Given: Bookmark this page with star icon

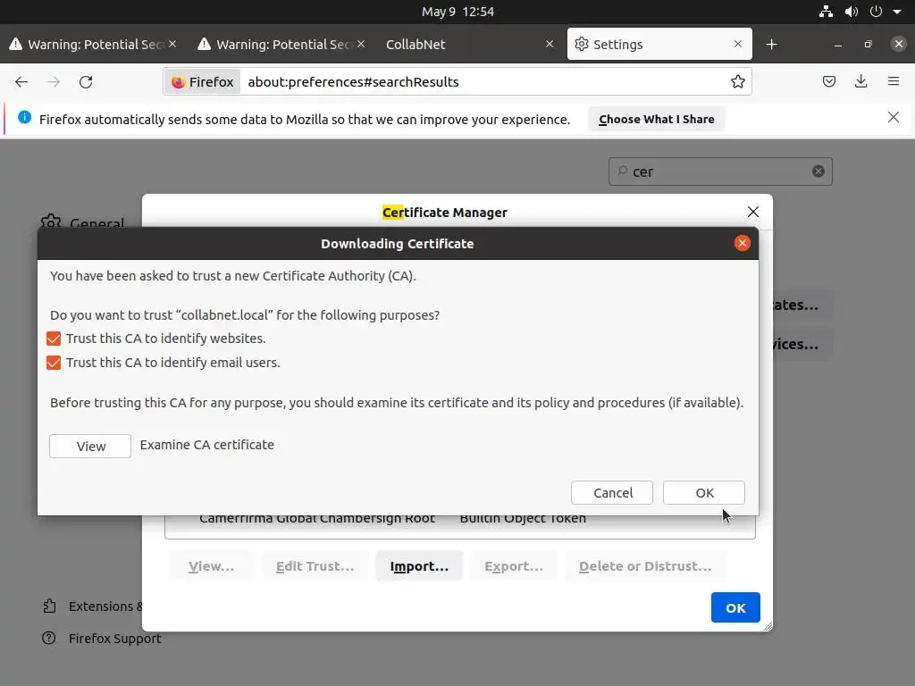Looking at the screenshot, I should (x=737, y=81).
